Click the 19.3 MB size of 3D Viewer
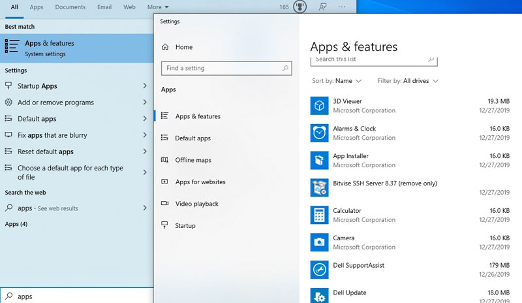The image size is (522, 303). 499,101
